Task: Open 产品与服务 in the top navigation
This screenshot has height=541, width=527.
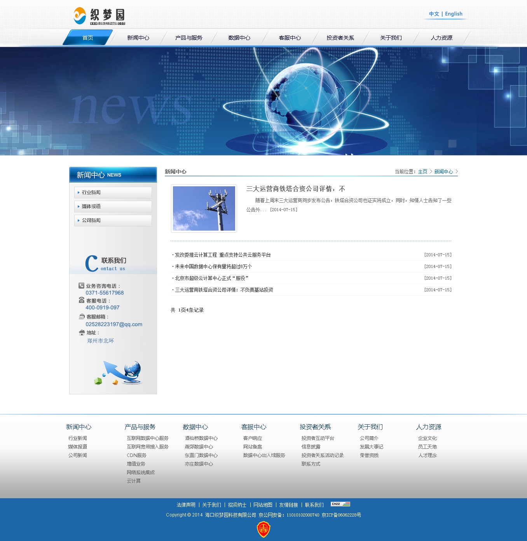Action: tap(189, 38)
